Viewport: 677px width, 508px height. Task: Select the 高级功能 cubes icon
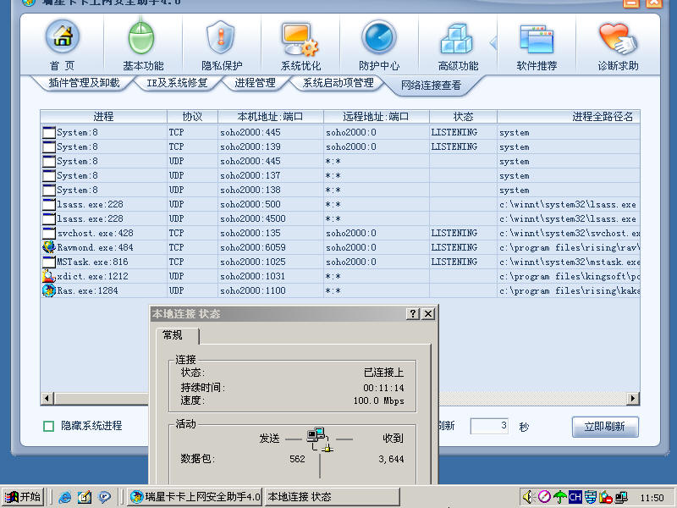pos(458,39)
